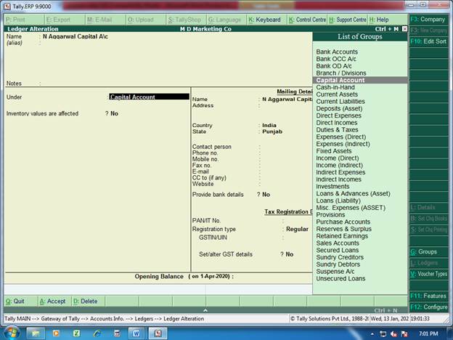Toggle Inventory values are affected No
Image resolution: width=453 pixels, height=340 pixels.
pyautogui.click(x=115, y=113)
